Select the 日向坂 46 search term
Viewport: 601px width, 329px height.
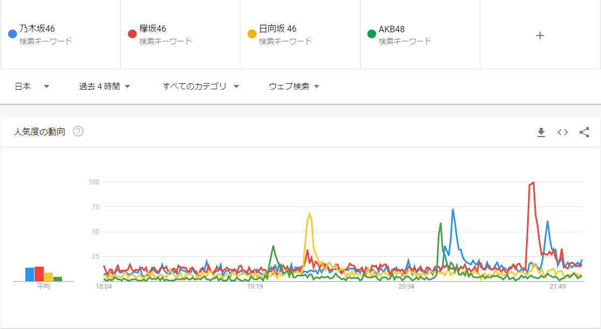[278, 29]
